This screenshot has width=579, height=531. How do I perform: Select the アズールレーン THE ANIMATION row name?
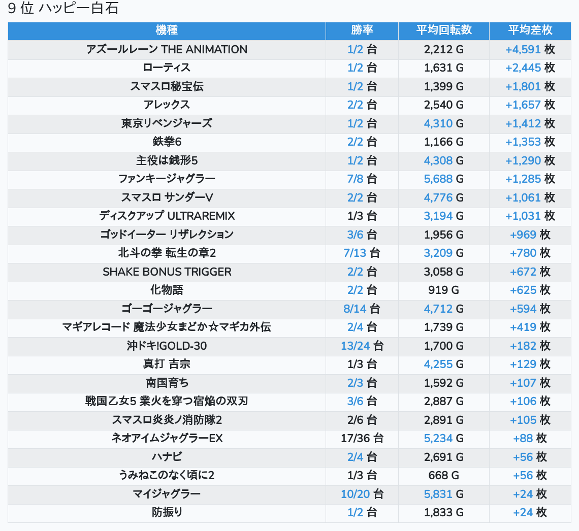pos(167,49)
